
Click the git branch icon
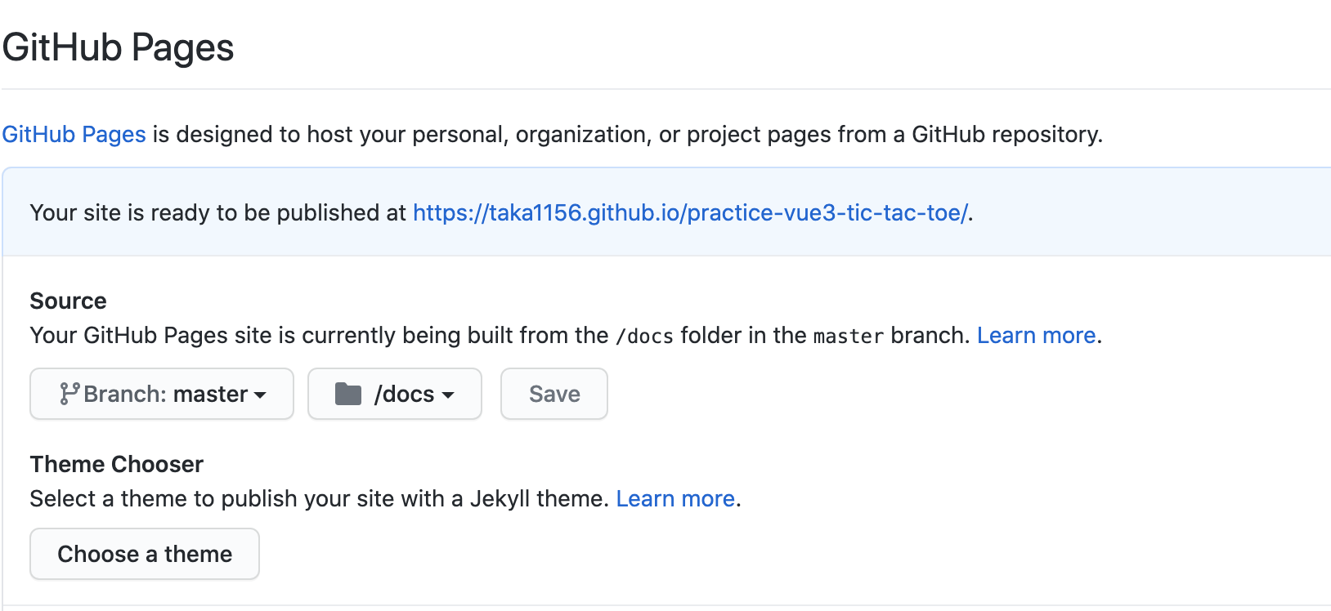click(69, 394)
